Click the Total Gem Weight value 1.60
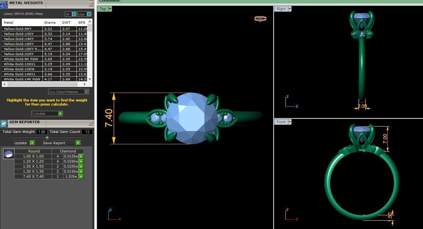423x229 pixels. pos(42,132)
